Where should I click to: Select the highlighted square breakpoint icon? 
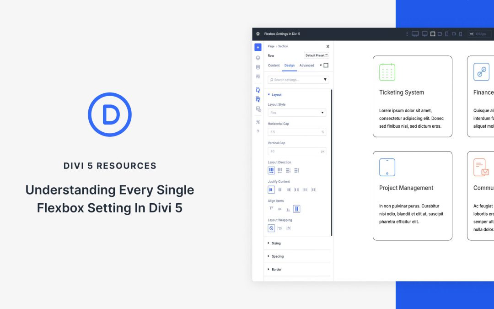click(433, 34)
